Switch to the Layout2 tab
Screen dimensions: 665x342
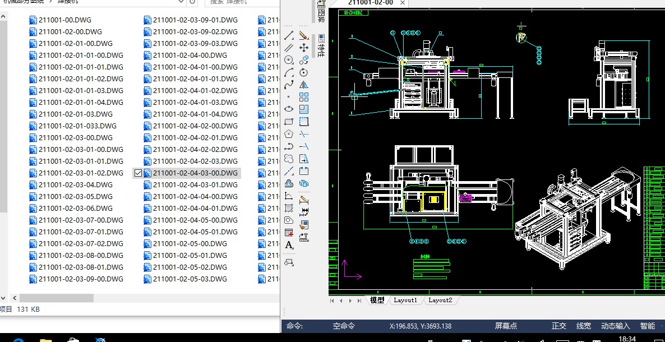pyautogui.click(x=440, y=300)
